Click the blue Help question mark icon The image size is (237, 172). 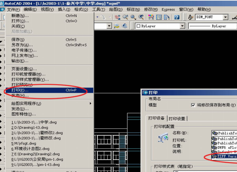[177, 17]
